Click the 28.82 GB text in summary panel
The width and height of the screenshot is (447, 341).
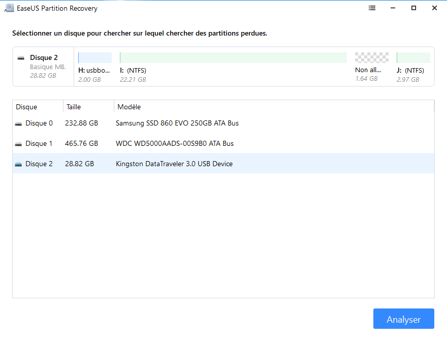(x=43, y=76)
